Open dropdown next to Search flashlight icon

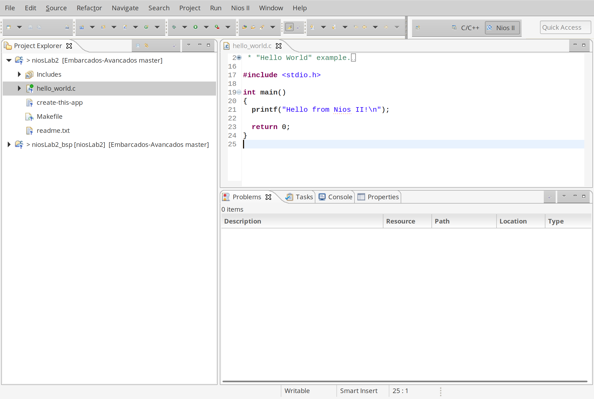(273, 27)
